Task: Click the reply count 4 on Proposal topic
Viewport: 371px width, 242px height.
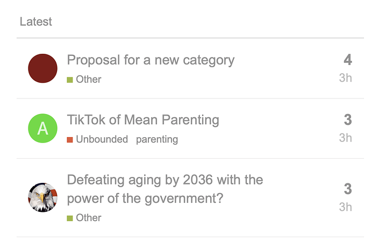Action: click(348, 60)
